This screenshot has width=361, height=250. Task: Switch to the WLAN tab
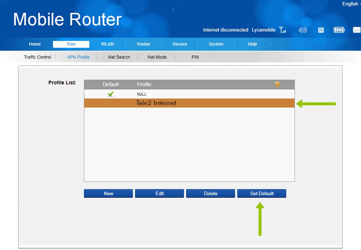107,44
